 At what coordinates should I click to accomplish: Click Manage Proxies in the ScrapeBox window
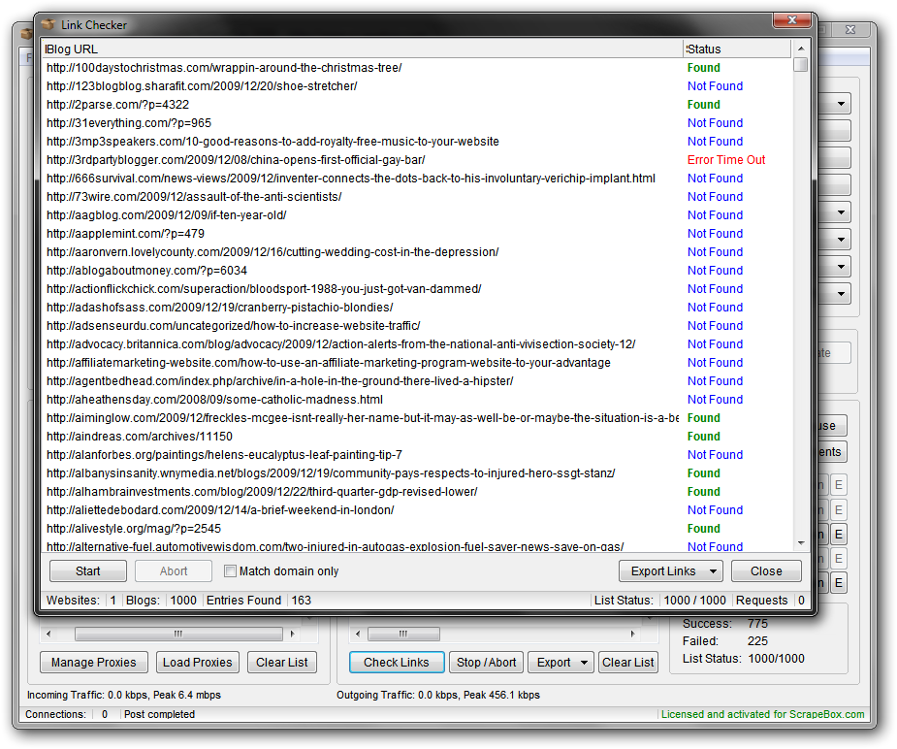(94, 662)
